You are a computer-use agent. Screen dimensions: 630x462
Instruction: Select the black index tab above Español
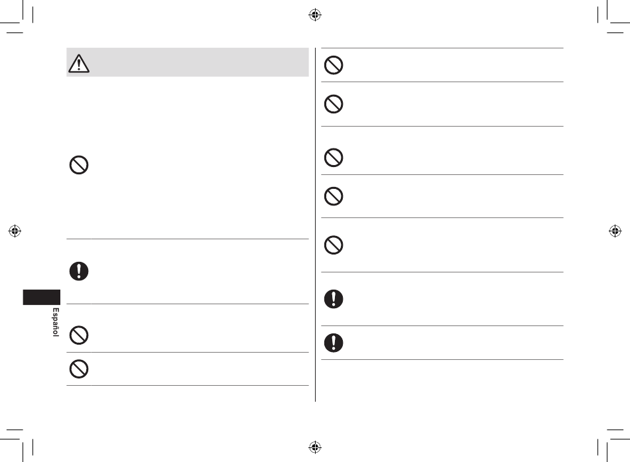pos(41,298)
